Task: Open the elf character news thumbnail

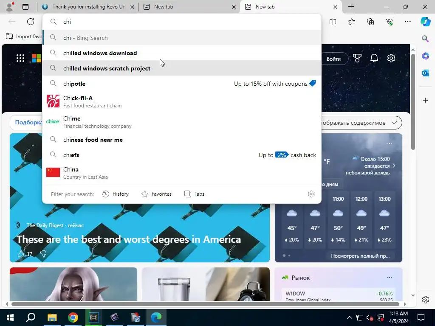Action: coord(73,284)
